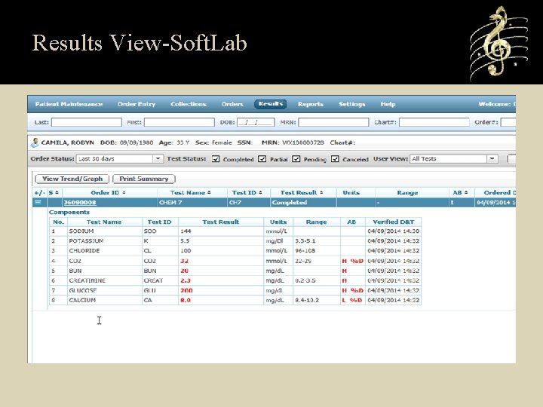Image resolution: width=543 pixels, height=407 pixels.
Task: Go to the Collections menu
Action: click(189, 104)
